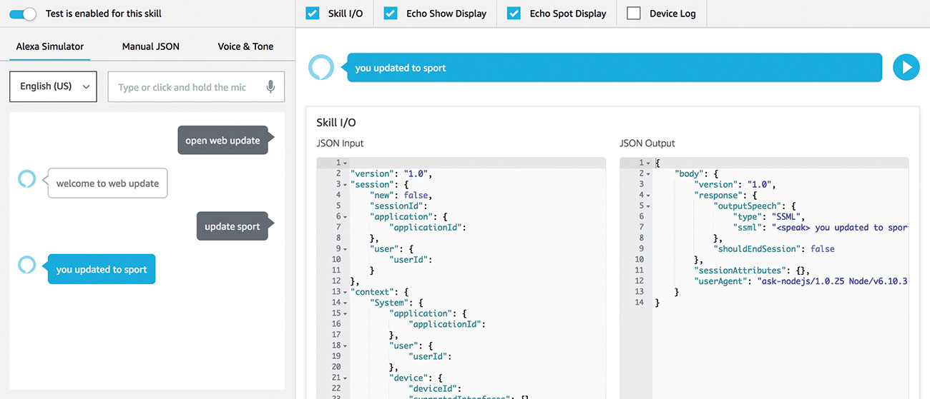Switch to the Manual JSON tab

click(151, 46)
